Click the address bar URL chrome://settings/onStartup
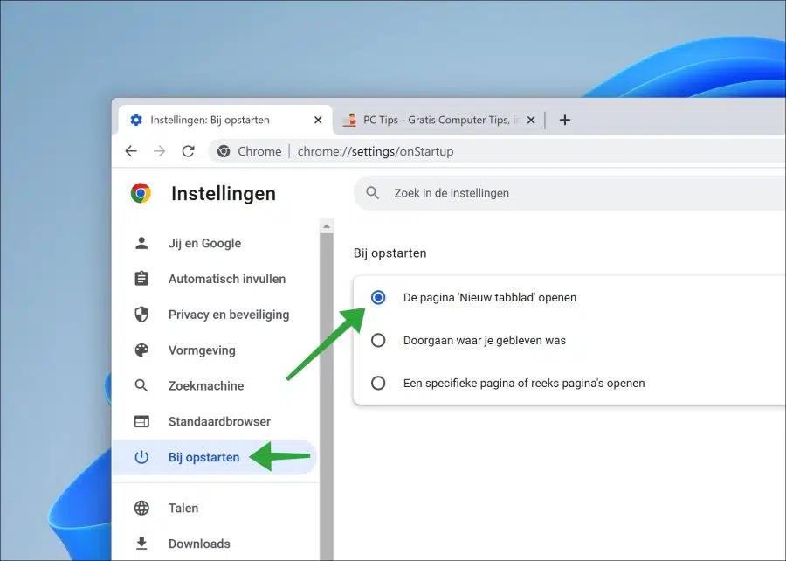Screen dimensions: 786x561 tap(376, 151)
